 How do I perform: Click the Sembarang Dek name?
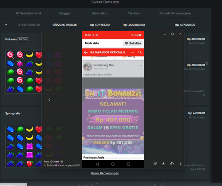point(104,65)
